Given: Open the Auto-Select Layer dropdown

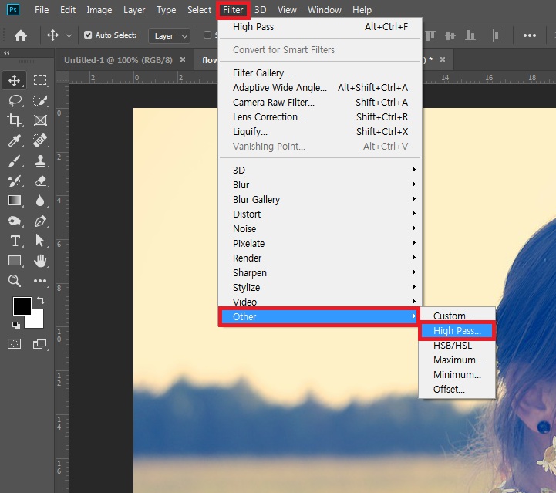Looking at the screenshot, I should pos(170,35).
